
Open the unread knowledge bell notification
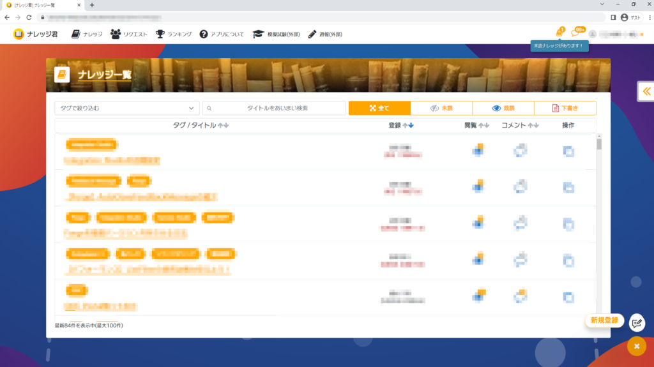(559, 33)
